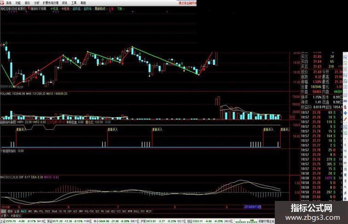Viewport: 348px width, 224px height.
Task: Click the top Fe sidebar icon
Action: (x=345, y=57)
